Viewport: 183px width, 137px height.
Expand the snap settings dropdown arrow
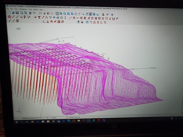(x=109, y=15)
